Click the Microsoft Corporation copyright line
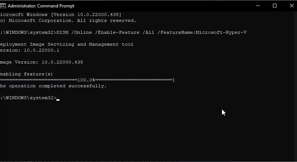This screenshot has height=162, width=297. (x=68, y=20)
